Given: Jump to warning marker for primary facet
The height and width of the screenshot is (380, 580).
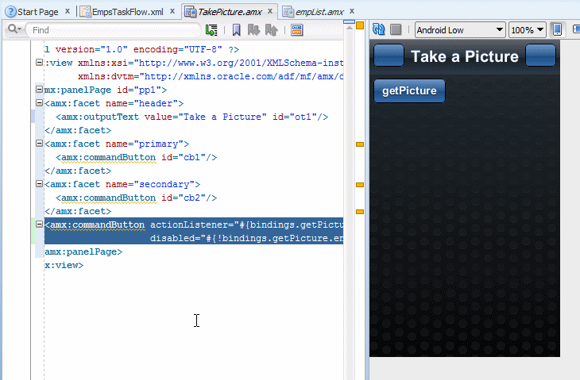Looking at the screenshot, I should (360, 144).
